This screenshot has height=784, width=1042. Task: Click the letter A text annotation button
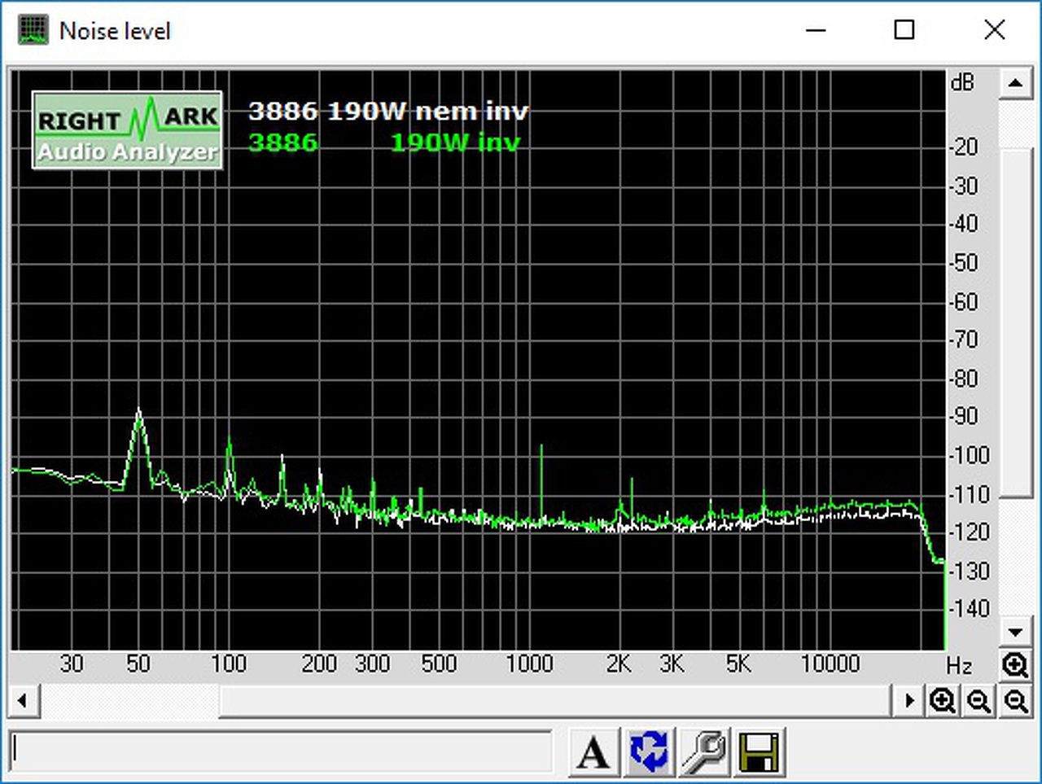593,751
